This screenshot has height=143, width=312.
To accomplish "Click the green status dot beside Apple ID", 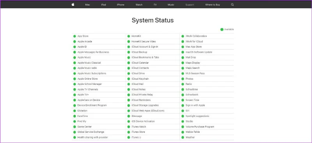I will [x=74, y=47].
